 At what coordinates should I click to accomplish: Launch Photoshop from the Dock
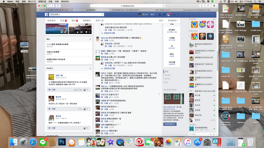tap(62, 142)
